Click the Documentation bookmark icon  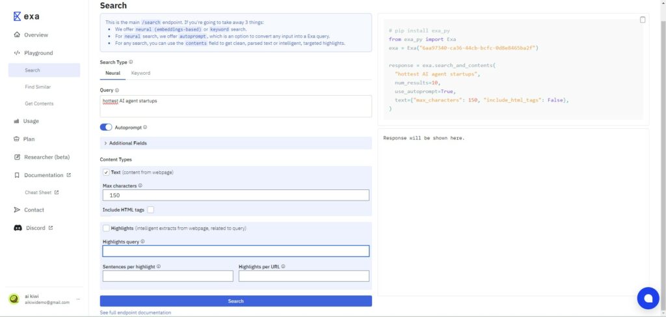17,175
